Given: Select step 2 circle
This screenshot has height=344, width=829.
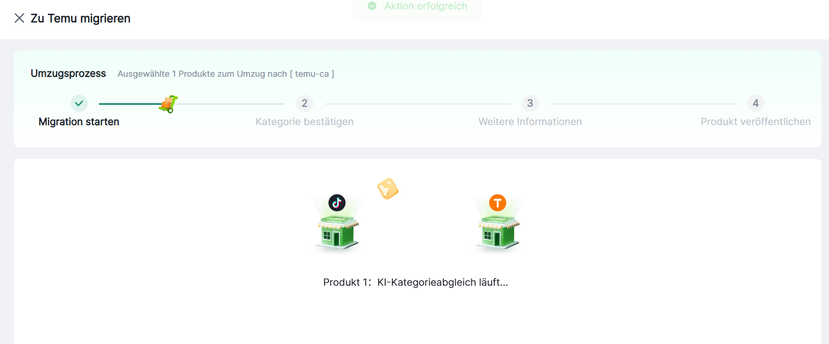Looking at the screenshot, I should click(x=305, y=103).
